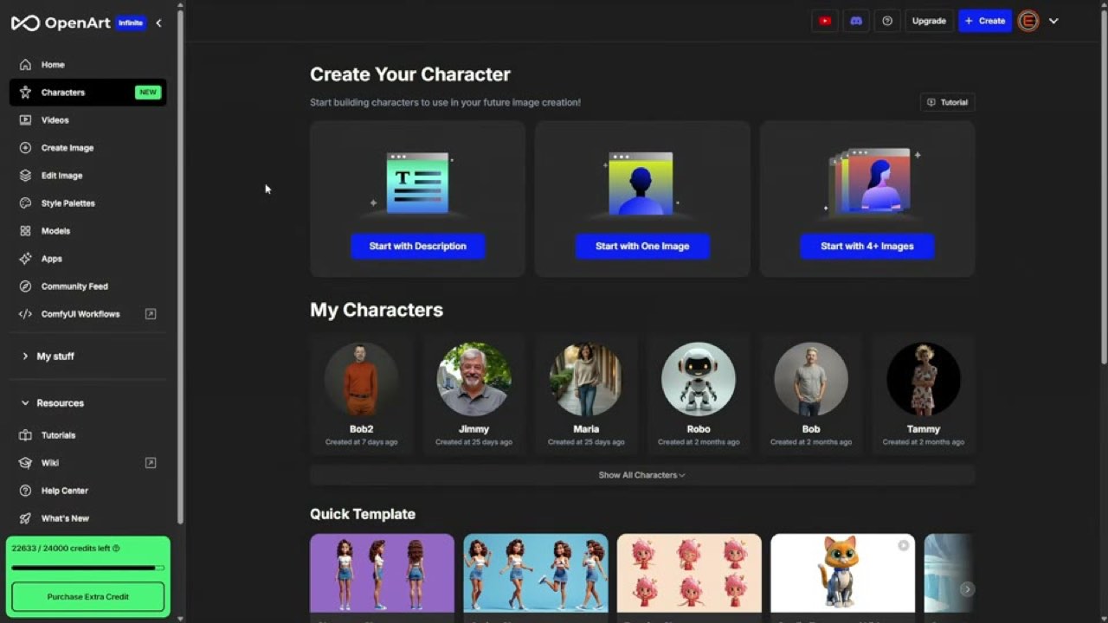Screen dimensions: 1108x623
Task: Open the YouTube icon in the header
Action: (x=825, y=21)
